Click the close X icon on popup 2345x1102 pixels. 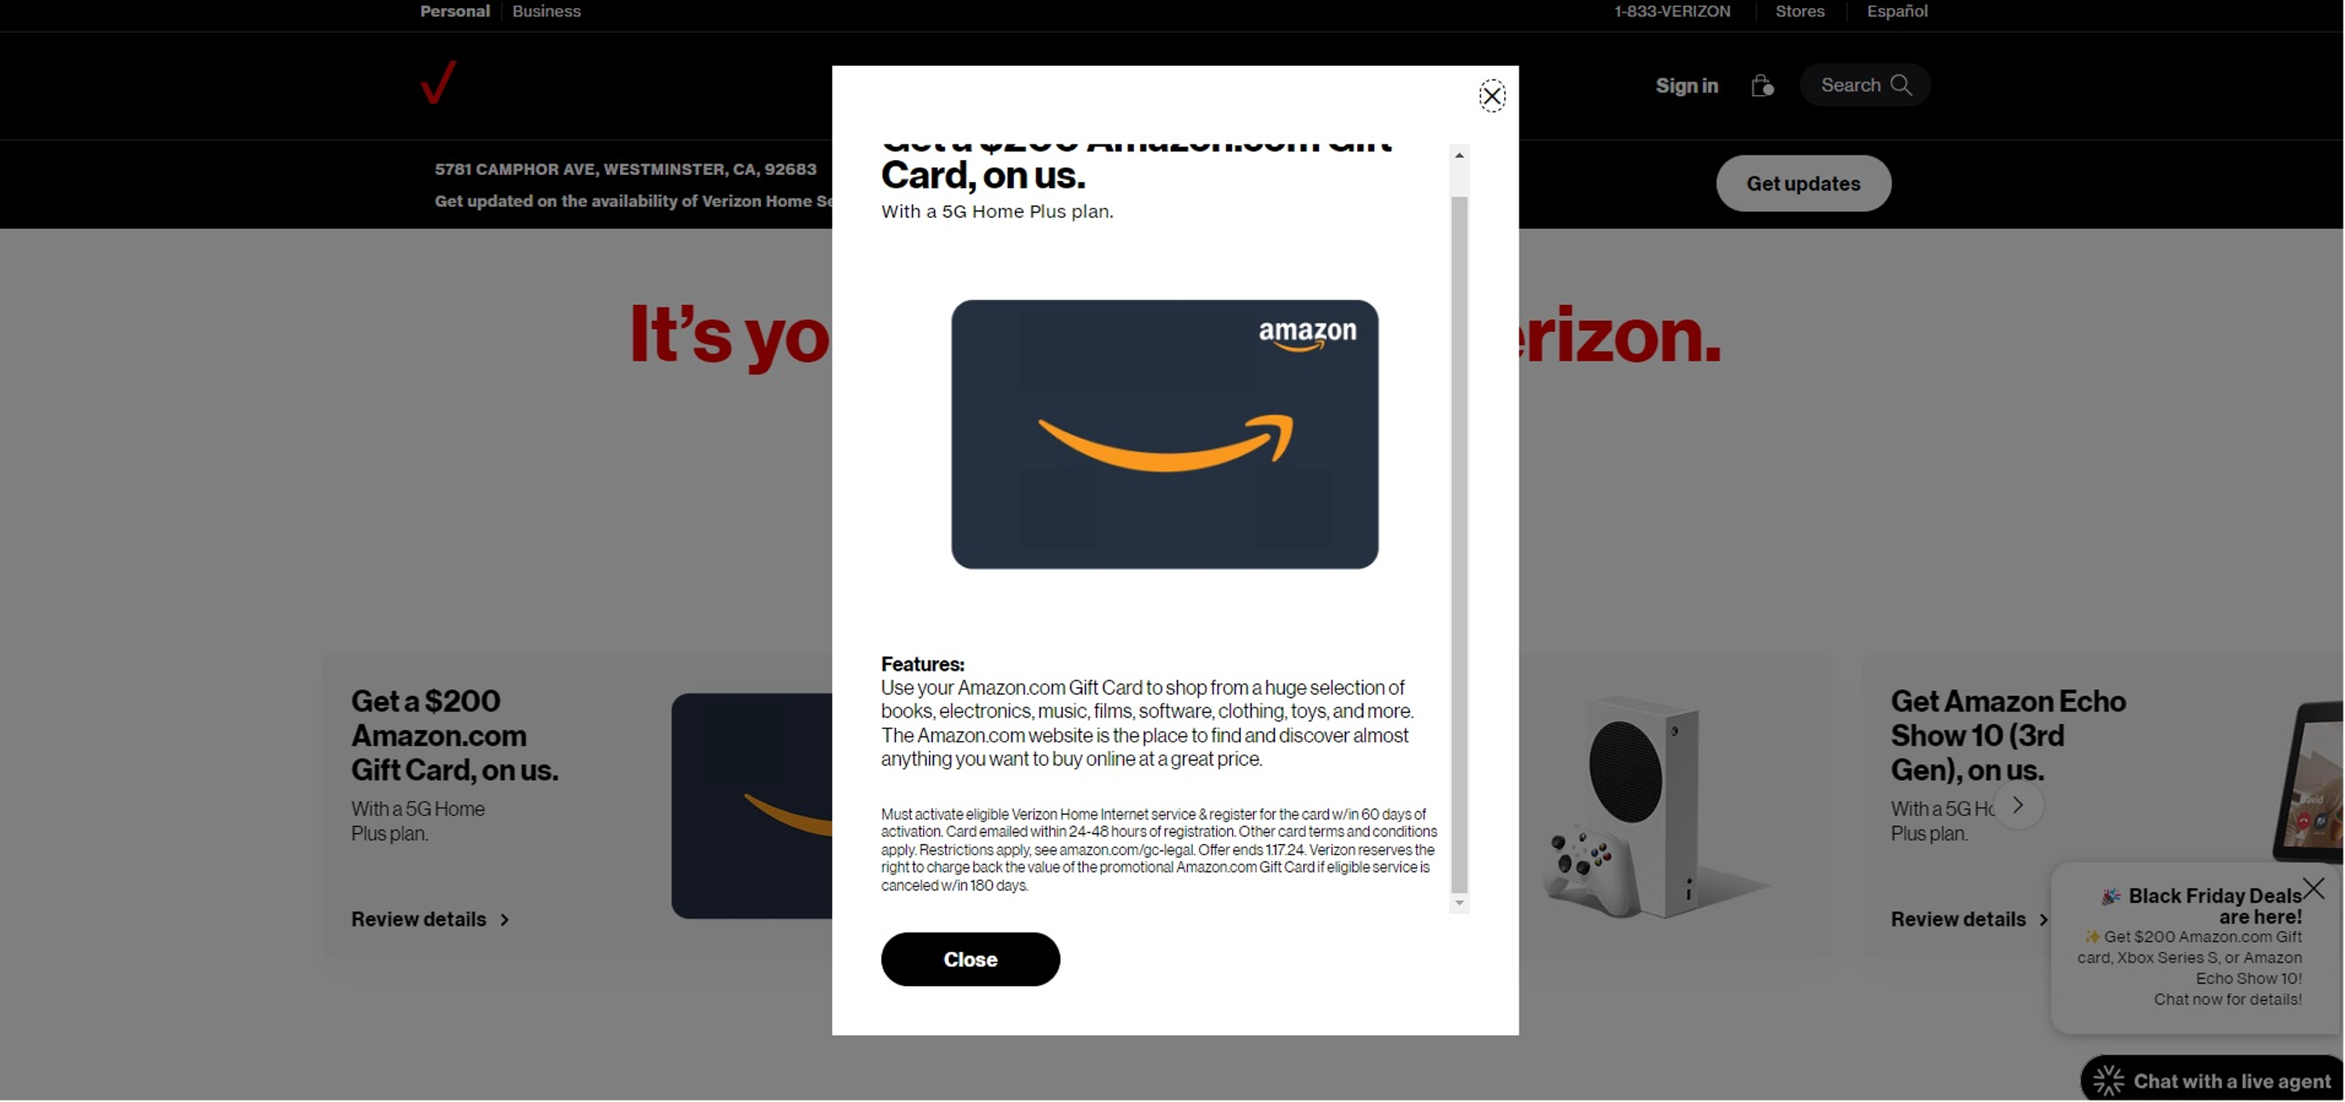1491,96
